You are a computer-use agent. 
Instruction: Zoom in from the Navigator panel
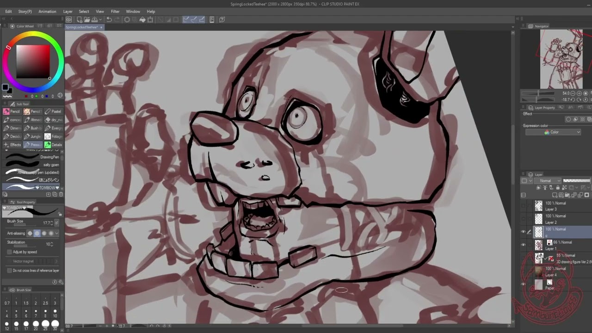click(x=580, y=93)
